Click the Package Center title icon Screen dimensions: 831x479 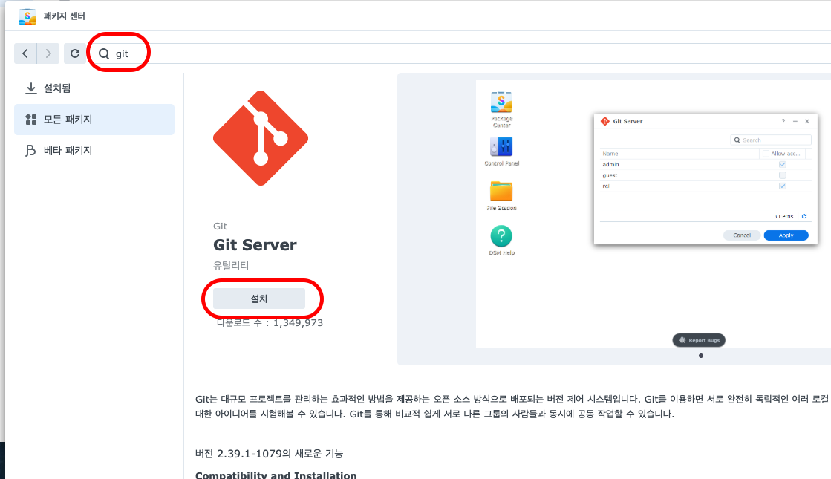[27, 16]
